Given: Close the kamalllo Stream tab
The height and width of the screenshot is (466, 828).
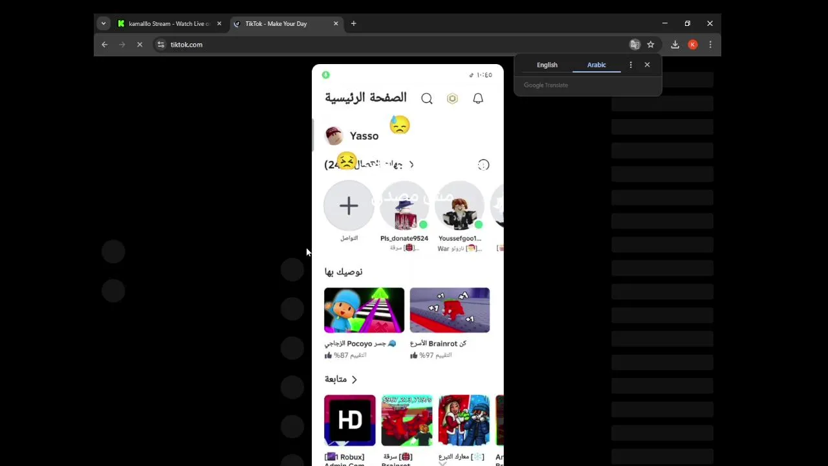Looking at the screenshot, I should coord(219,24).
